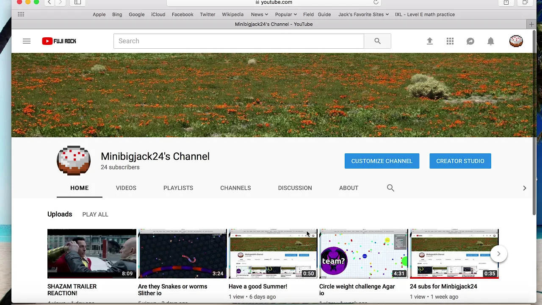542x305 pixels.
Task: Toggle the Safari sidebar button
Action: (77, 2)
